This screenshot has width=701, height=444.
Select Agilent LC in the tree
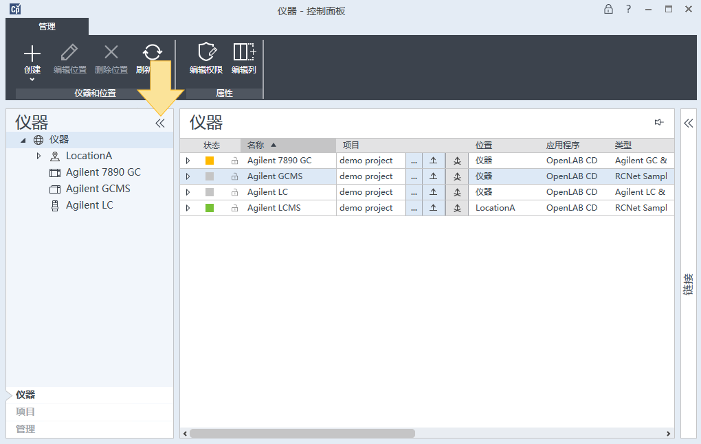pyautogui.click(x=89, y=205)
